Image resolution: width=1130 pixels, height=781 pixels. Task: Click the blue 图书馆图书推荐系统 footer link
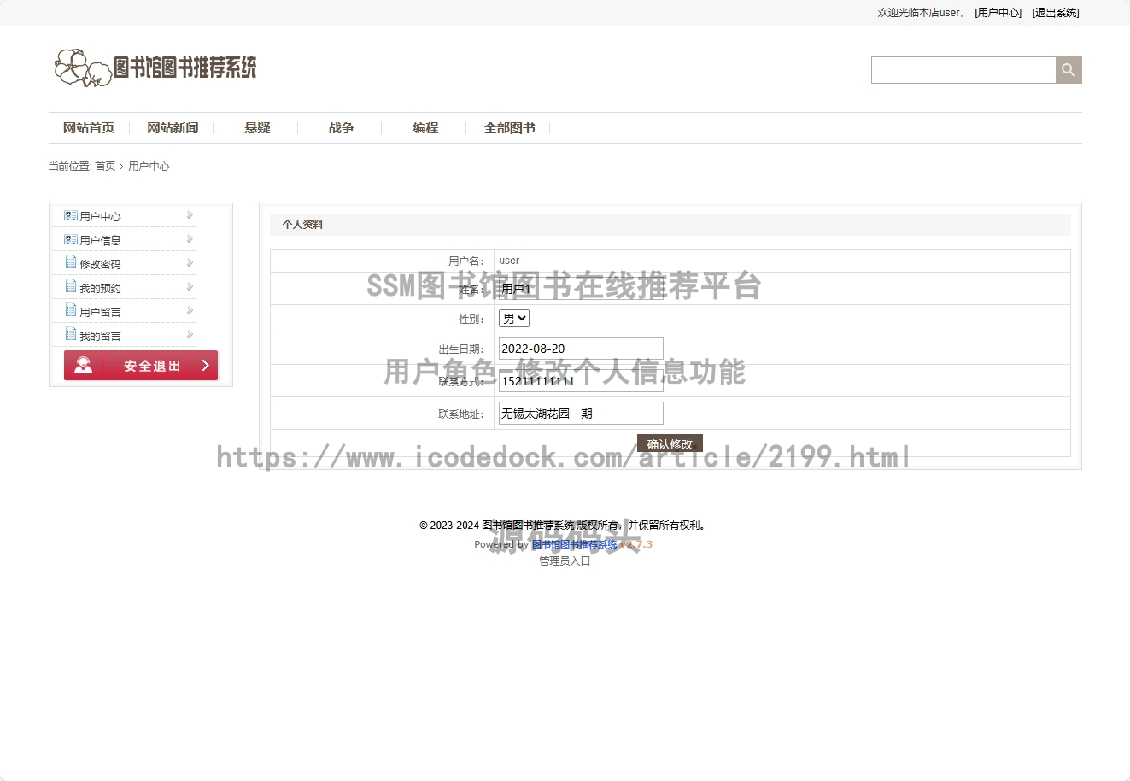click(x=574, y=544)
